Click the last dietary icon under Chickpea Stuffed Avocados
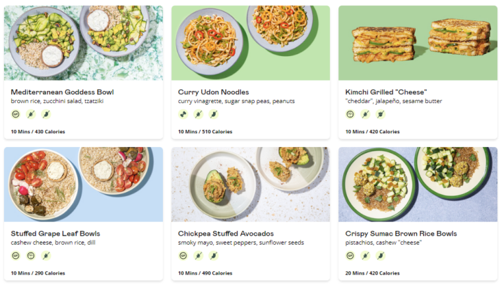502x287 pixels. click(x=214, y=256)
